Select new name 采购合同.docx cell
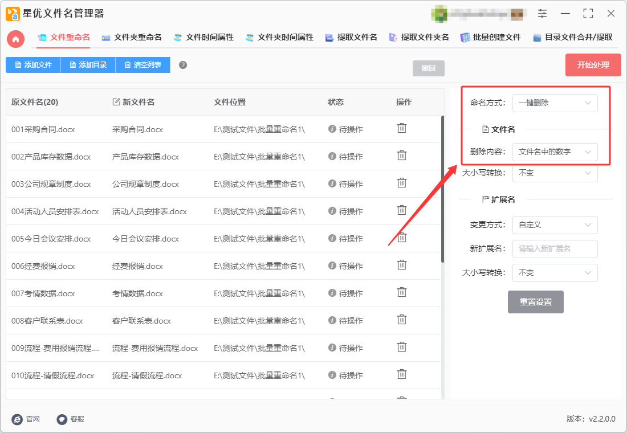This screenshot has height=433, width=627. click(x=137, y=129)
